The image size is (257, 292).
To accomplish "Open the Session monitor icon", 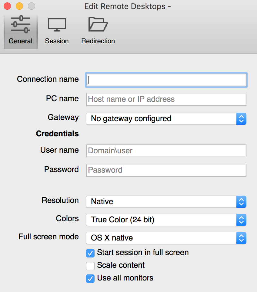I will 57,24.
